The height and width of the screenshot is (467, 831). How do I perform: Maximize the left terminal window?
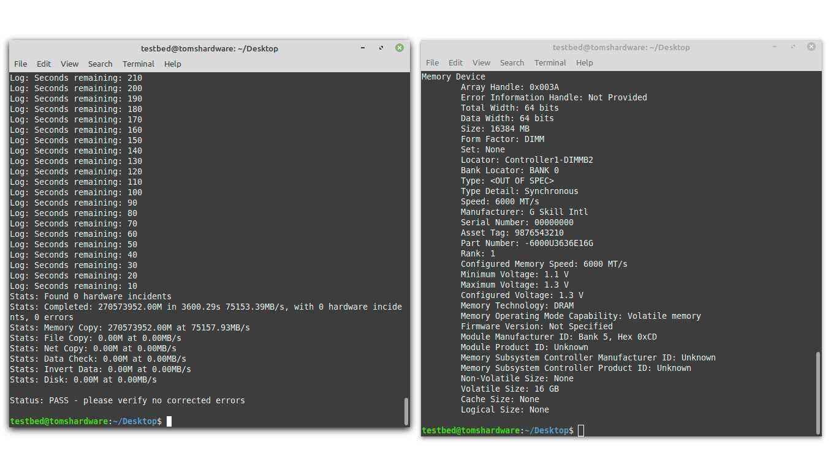click(381, 48)
